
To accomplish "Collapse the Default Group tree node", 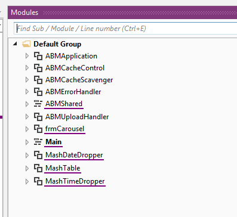I will pos(15,44).
